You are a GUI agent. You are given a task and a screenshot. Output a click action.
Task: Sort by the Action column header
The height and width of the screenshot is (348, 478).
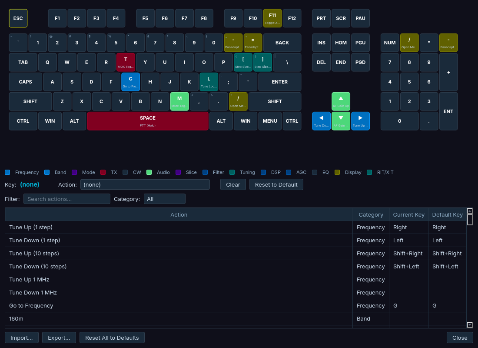click(x=179, y=214)
